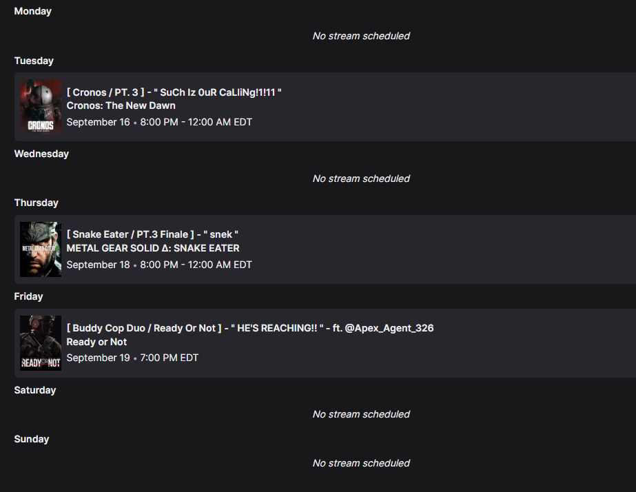Click the September 16 stream time text
The width and height of the screenshot is (636, 492).
click(159, 122)
